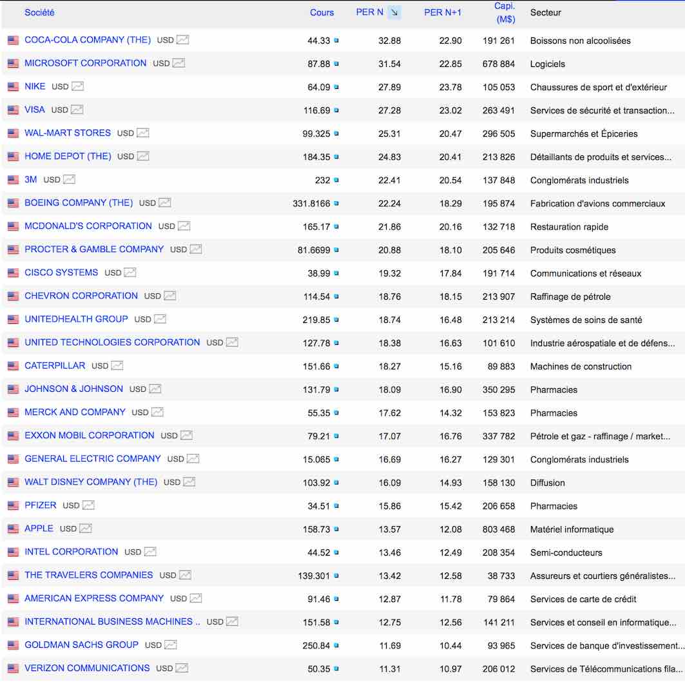Open Wal-Mart Stores chart icon
685x682 pixels.
tap(143, 132)
